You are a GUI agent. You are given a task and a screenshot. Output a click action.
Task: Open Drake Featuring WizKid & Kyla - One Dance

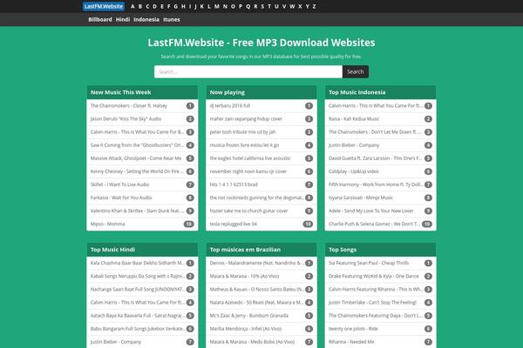[374, 276]
